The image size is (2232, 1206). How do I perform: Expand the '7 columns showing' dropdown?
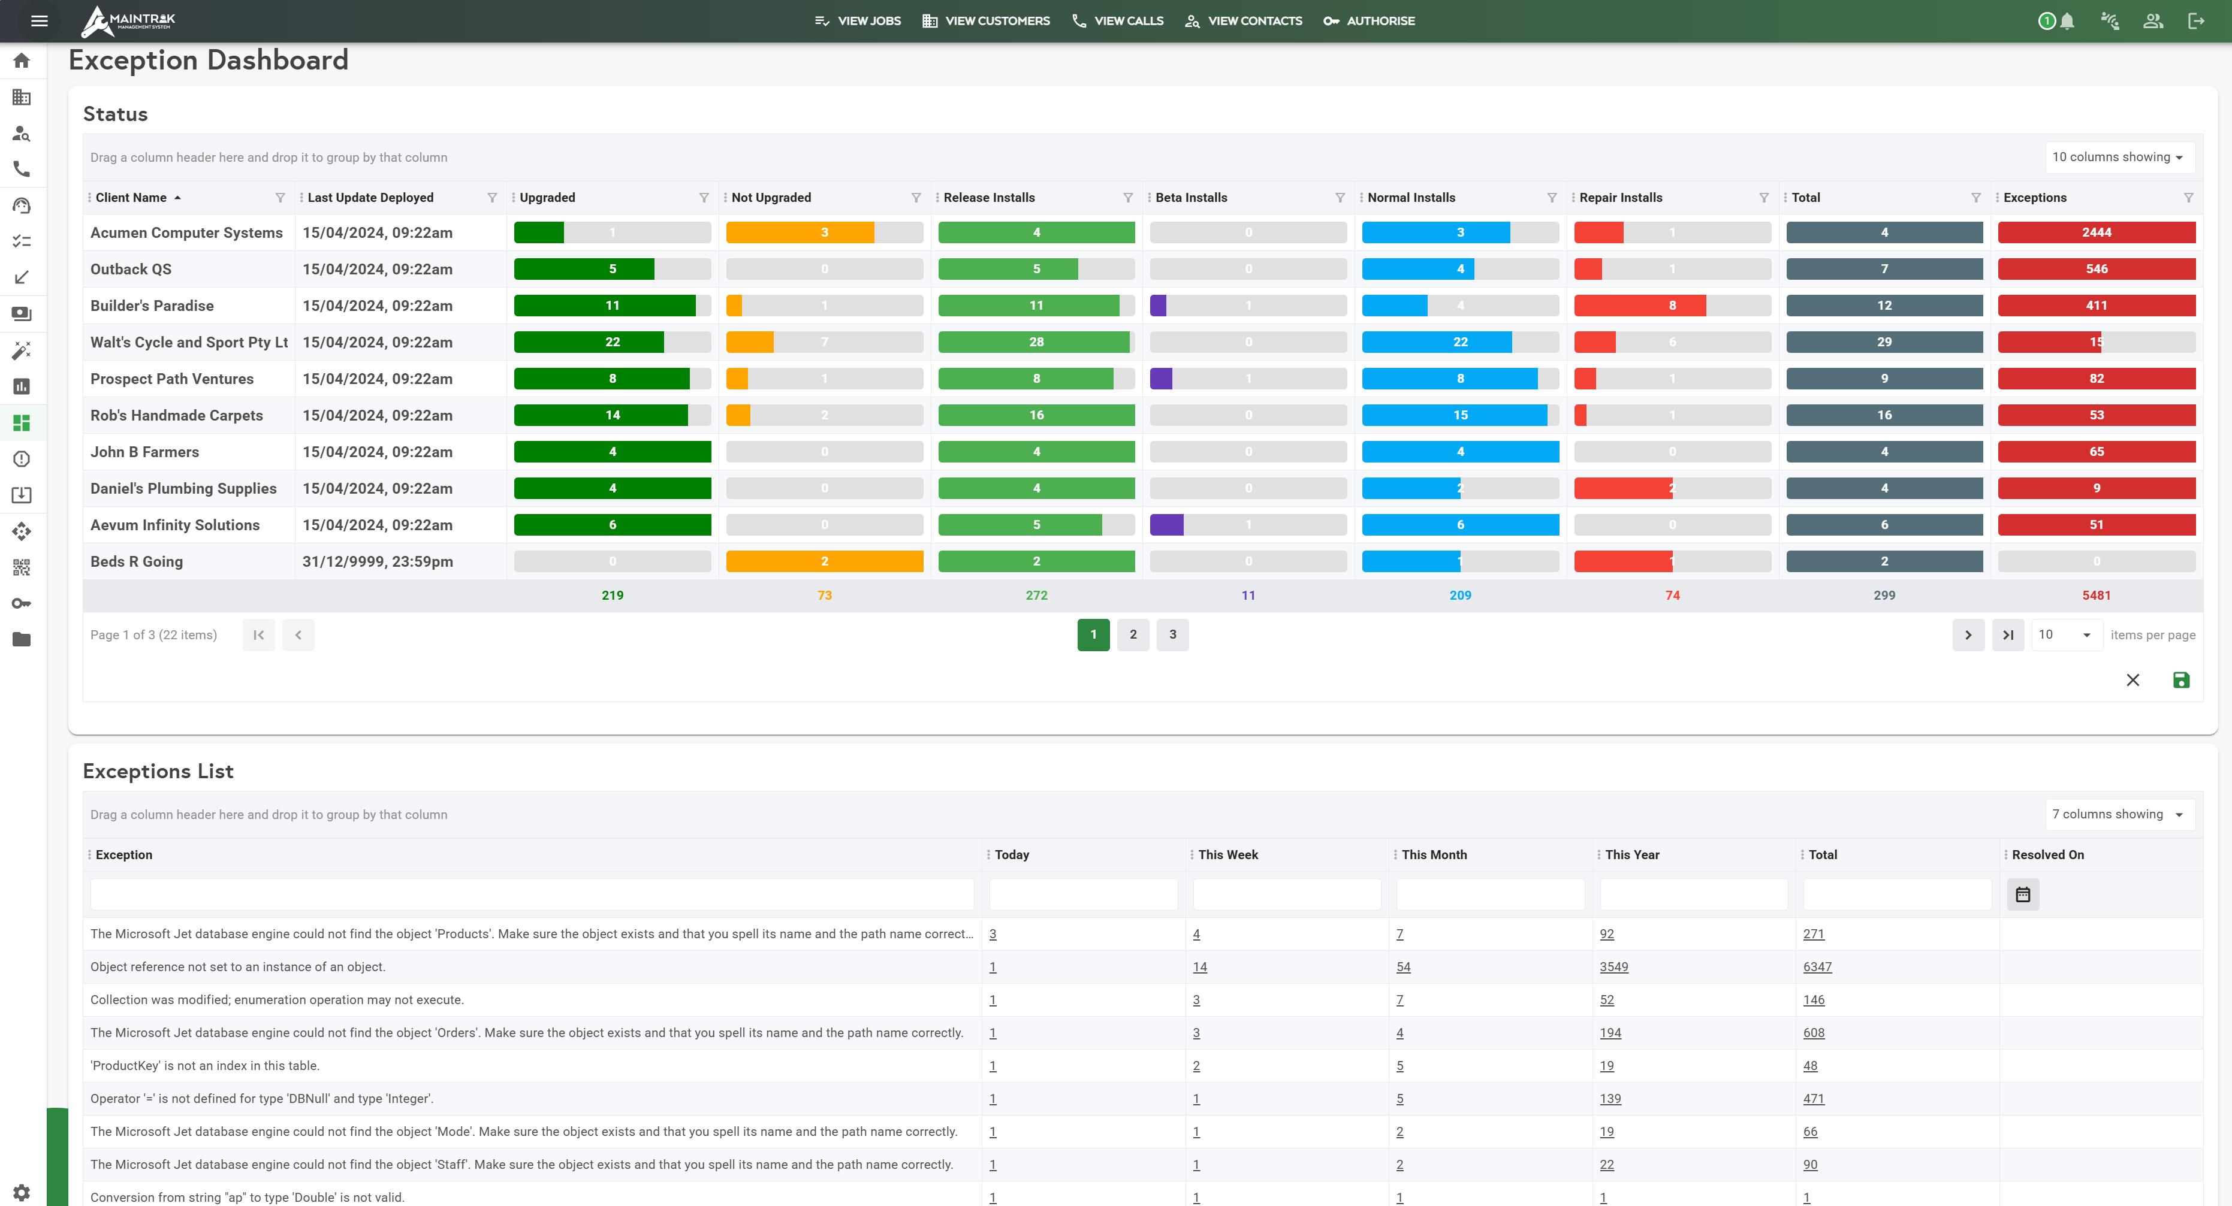coord(2119,814)
